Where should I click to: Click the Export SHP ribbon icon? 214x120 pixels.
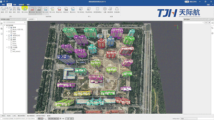tap(66, 10)
